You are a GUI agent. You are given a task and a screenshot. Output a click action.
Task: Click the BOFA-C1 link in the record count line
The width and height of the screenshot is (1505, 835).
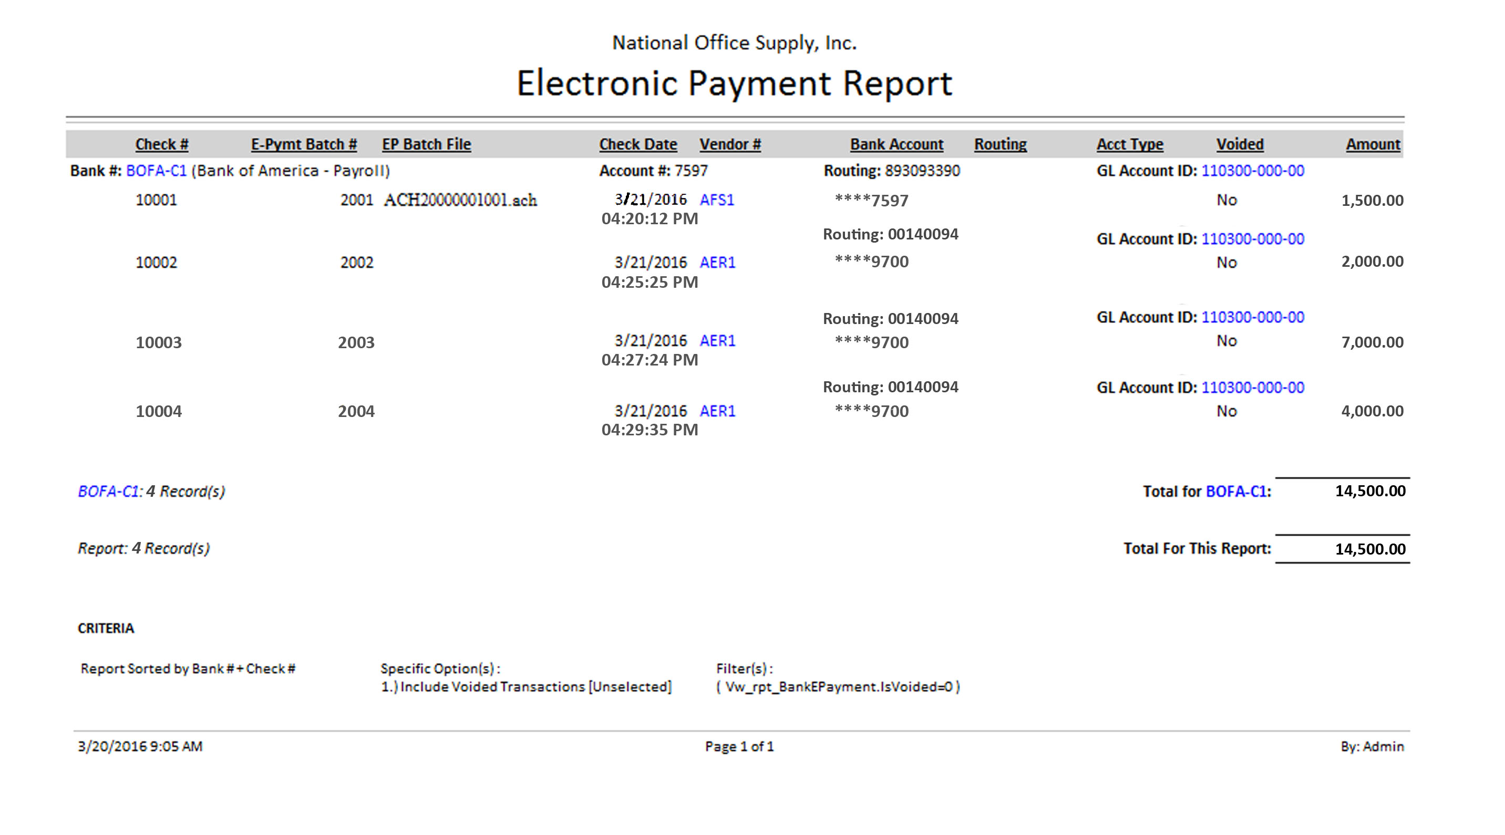pos(109,491)
